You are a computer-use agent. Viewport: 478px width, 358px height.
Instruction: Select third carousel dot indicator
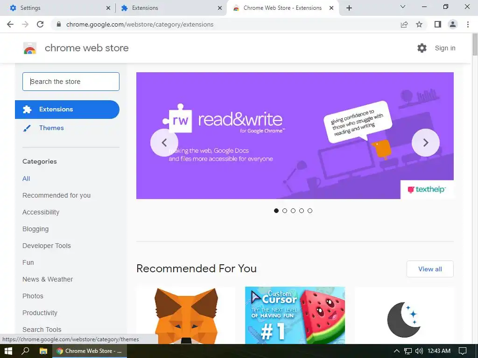pos(293,211)
